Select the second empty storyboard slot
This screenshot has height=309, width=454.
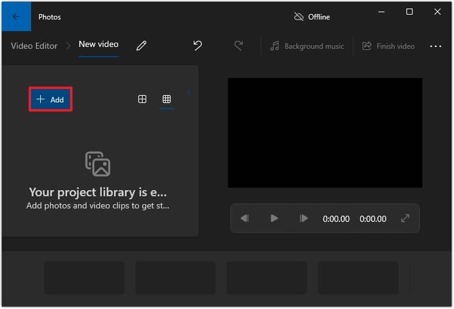(175, 278)
